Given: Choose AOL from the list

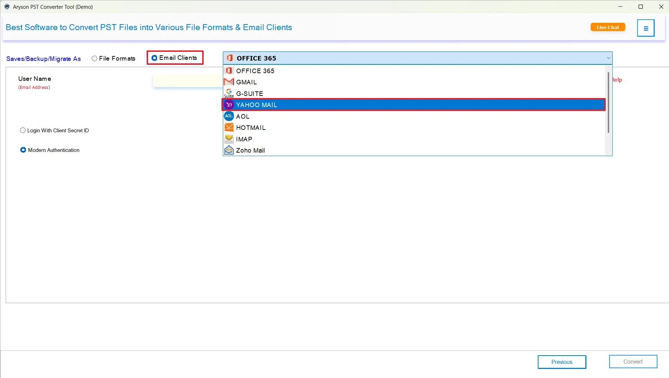Looking at the screenshot, I should (x=414, y=116).
